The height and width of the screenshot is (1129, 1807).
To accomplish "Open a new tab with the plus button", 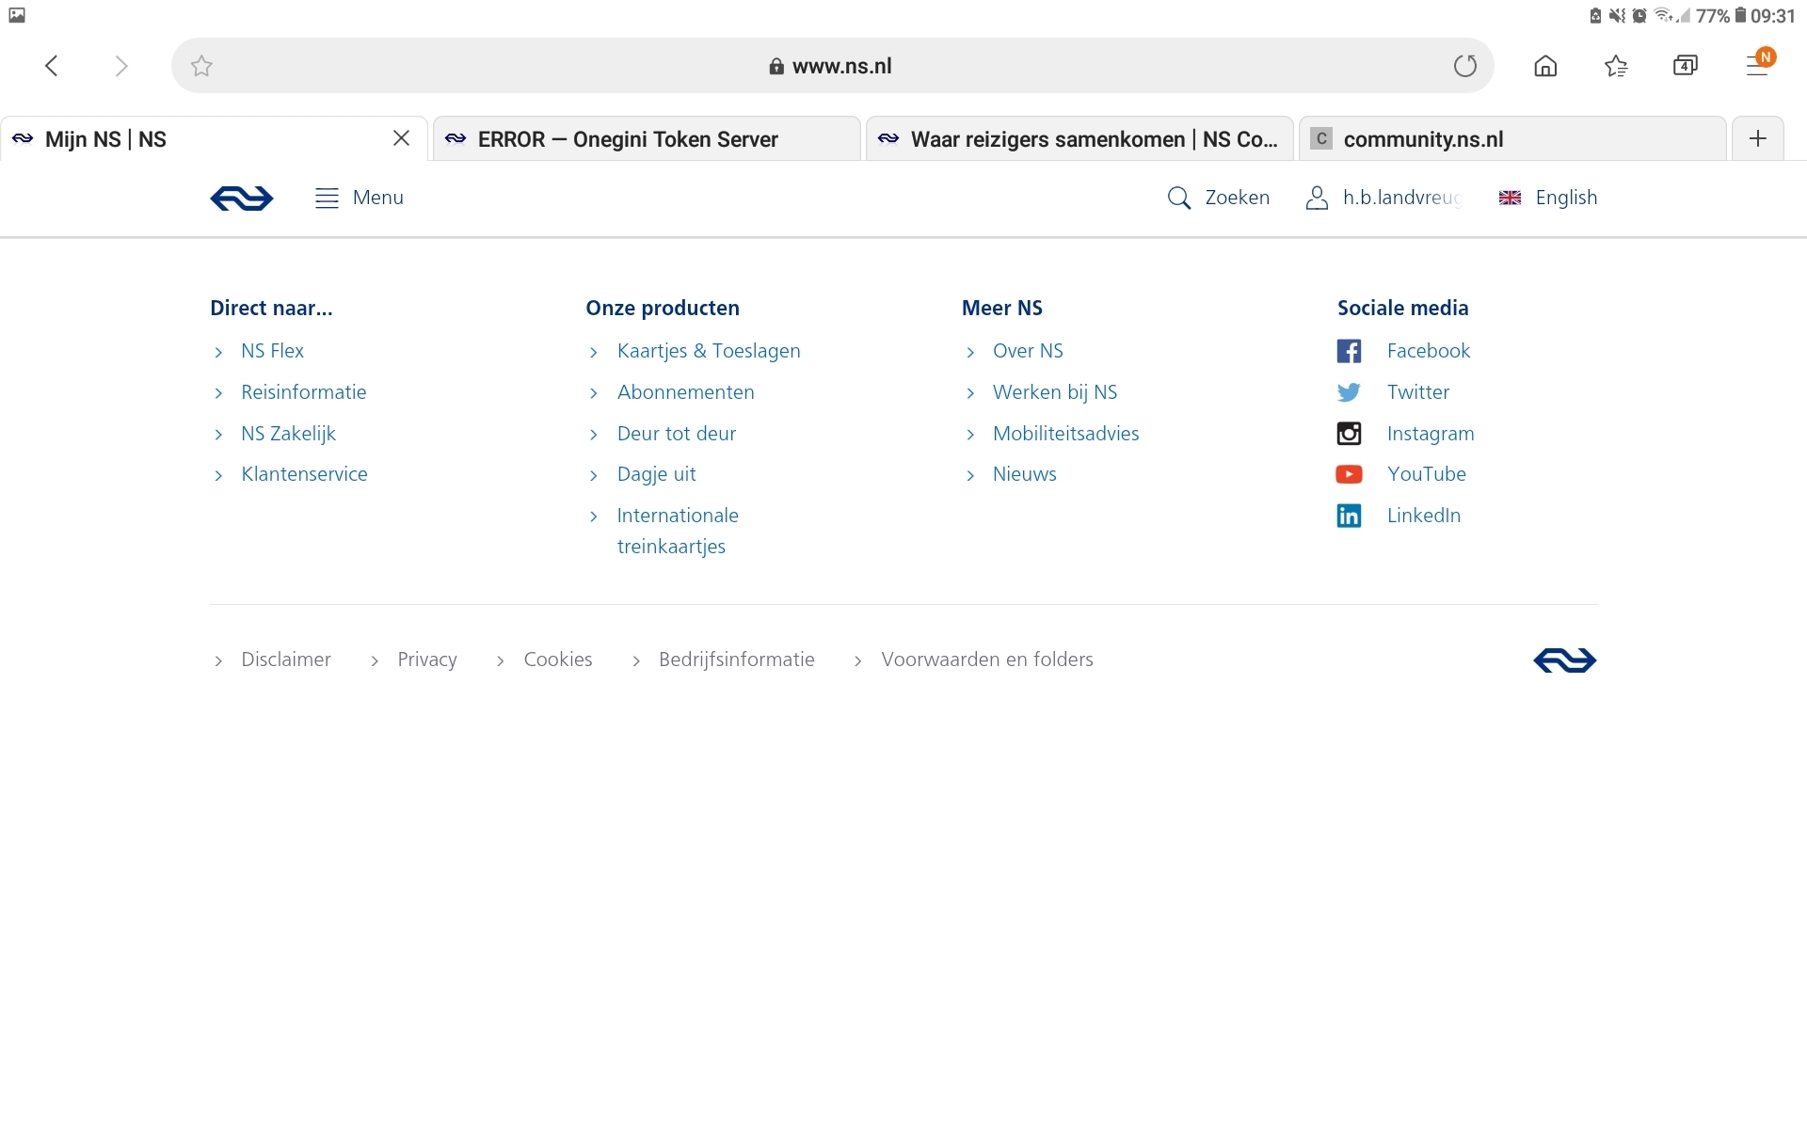I will tap(1757, 139).
